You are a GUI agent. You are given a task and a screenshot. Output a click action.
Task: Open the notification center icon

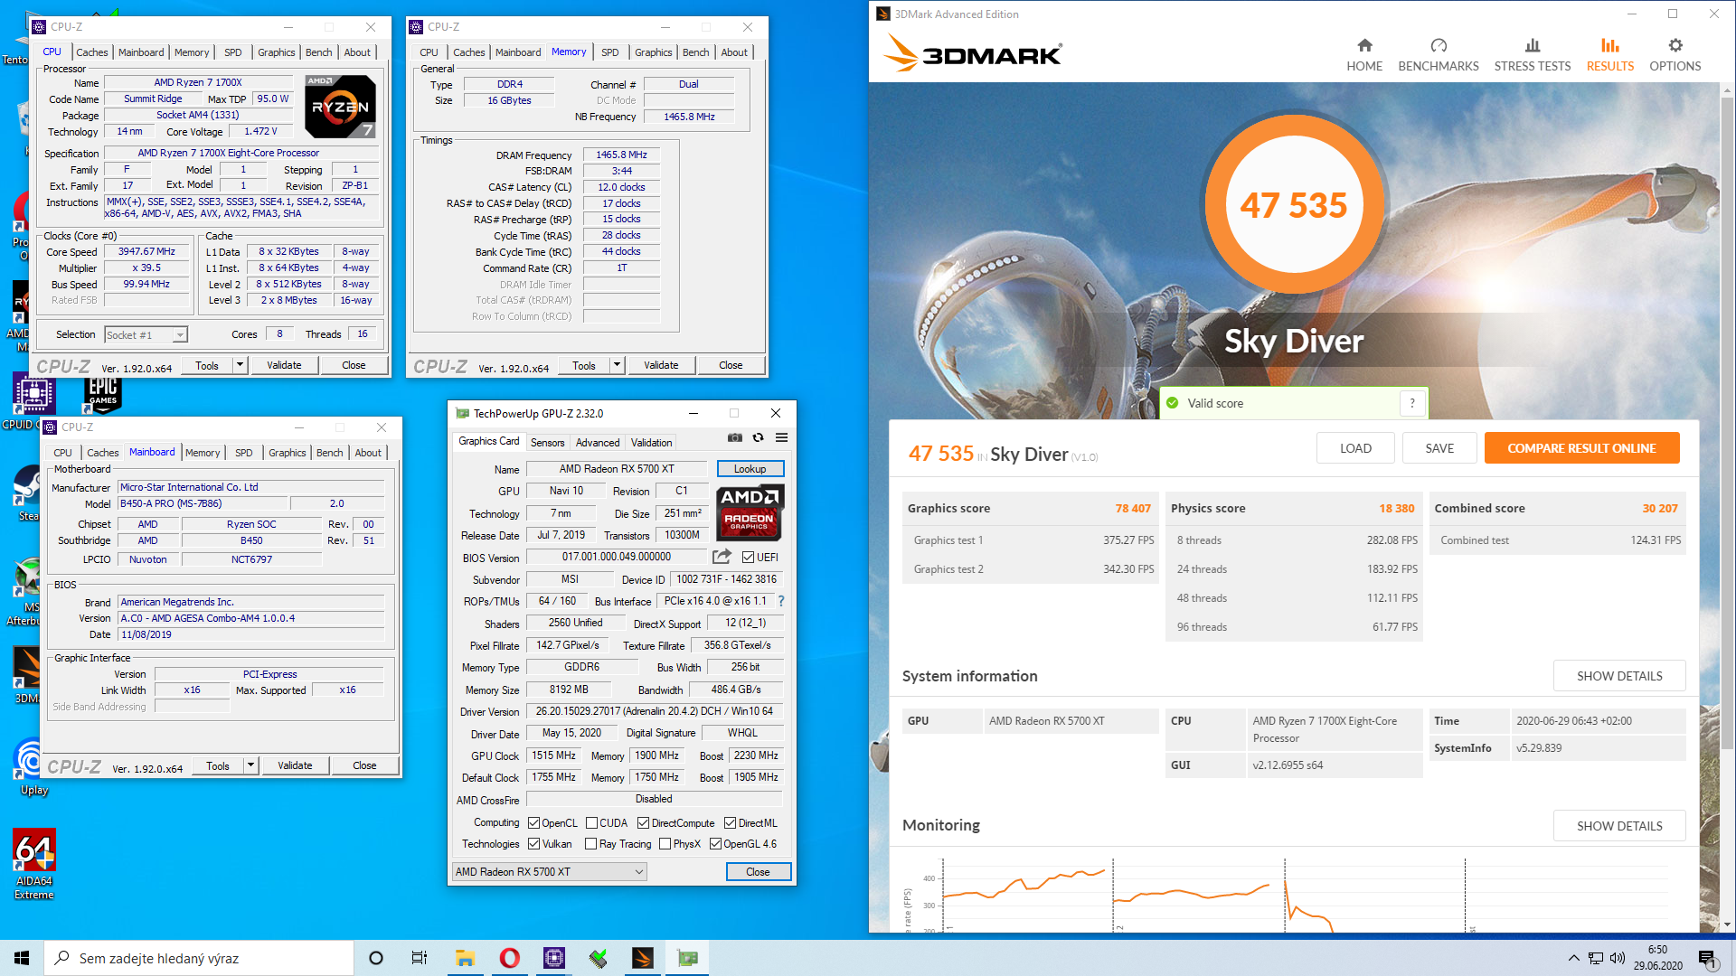click(1707, 958)
